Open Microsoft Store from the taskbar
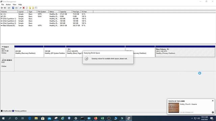The width and height of the screenshot is (216, 121). tap(43, 118)
